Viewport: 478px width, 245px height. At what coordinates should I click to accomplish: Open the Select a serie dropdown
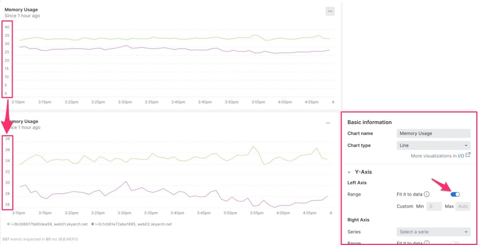[x=433, y=232]
